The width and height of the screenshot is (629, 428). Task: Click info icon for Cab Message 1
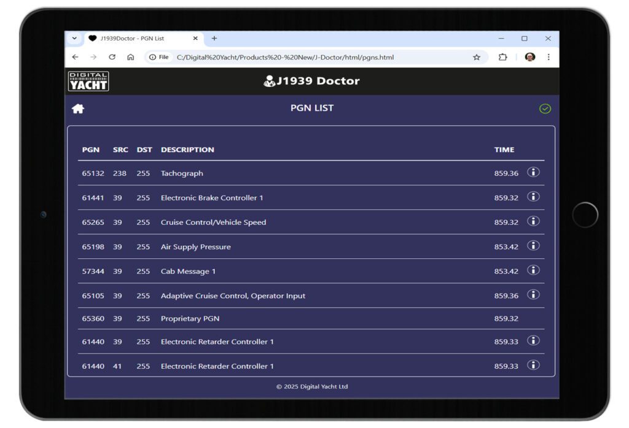533,270
